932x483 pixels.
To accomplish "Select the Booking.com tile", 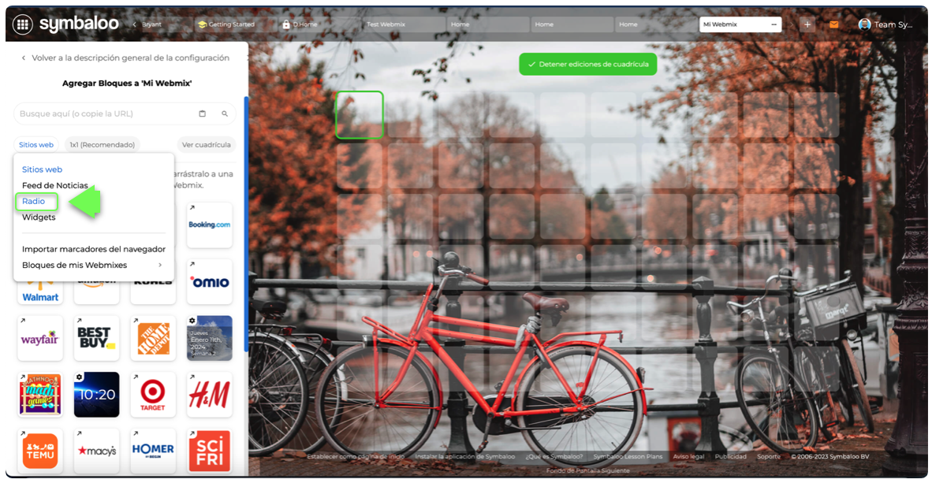I will [x=209, y=225].
